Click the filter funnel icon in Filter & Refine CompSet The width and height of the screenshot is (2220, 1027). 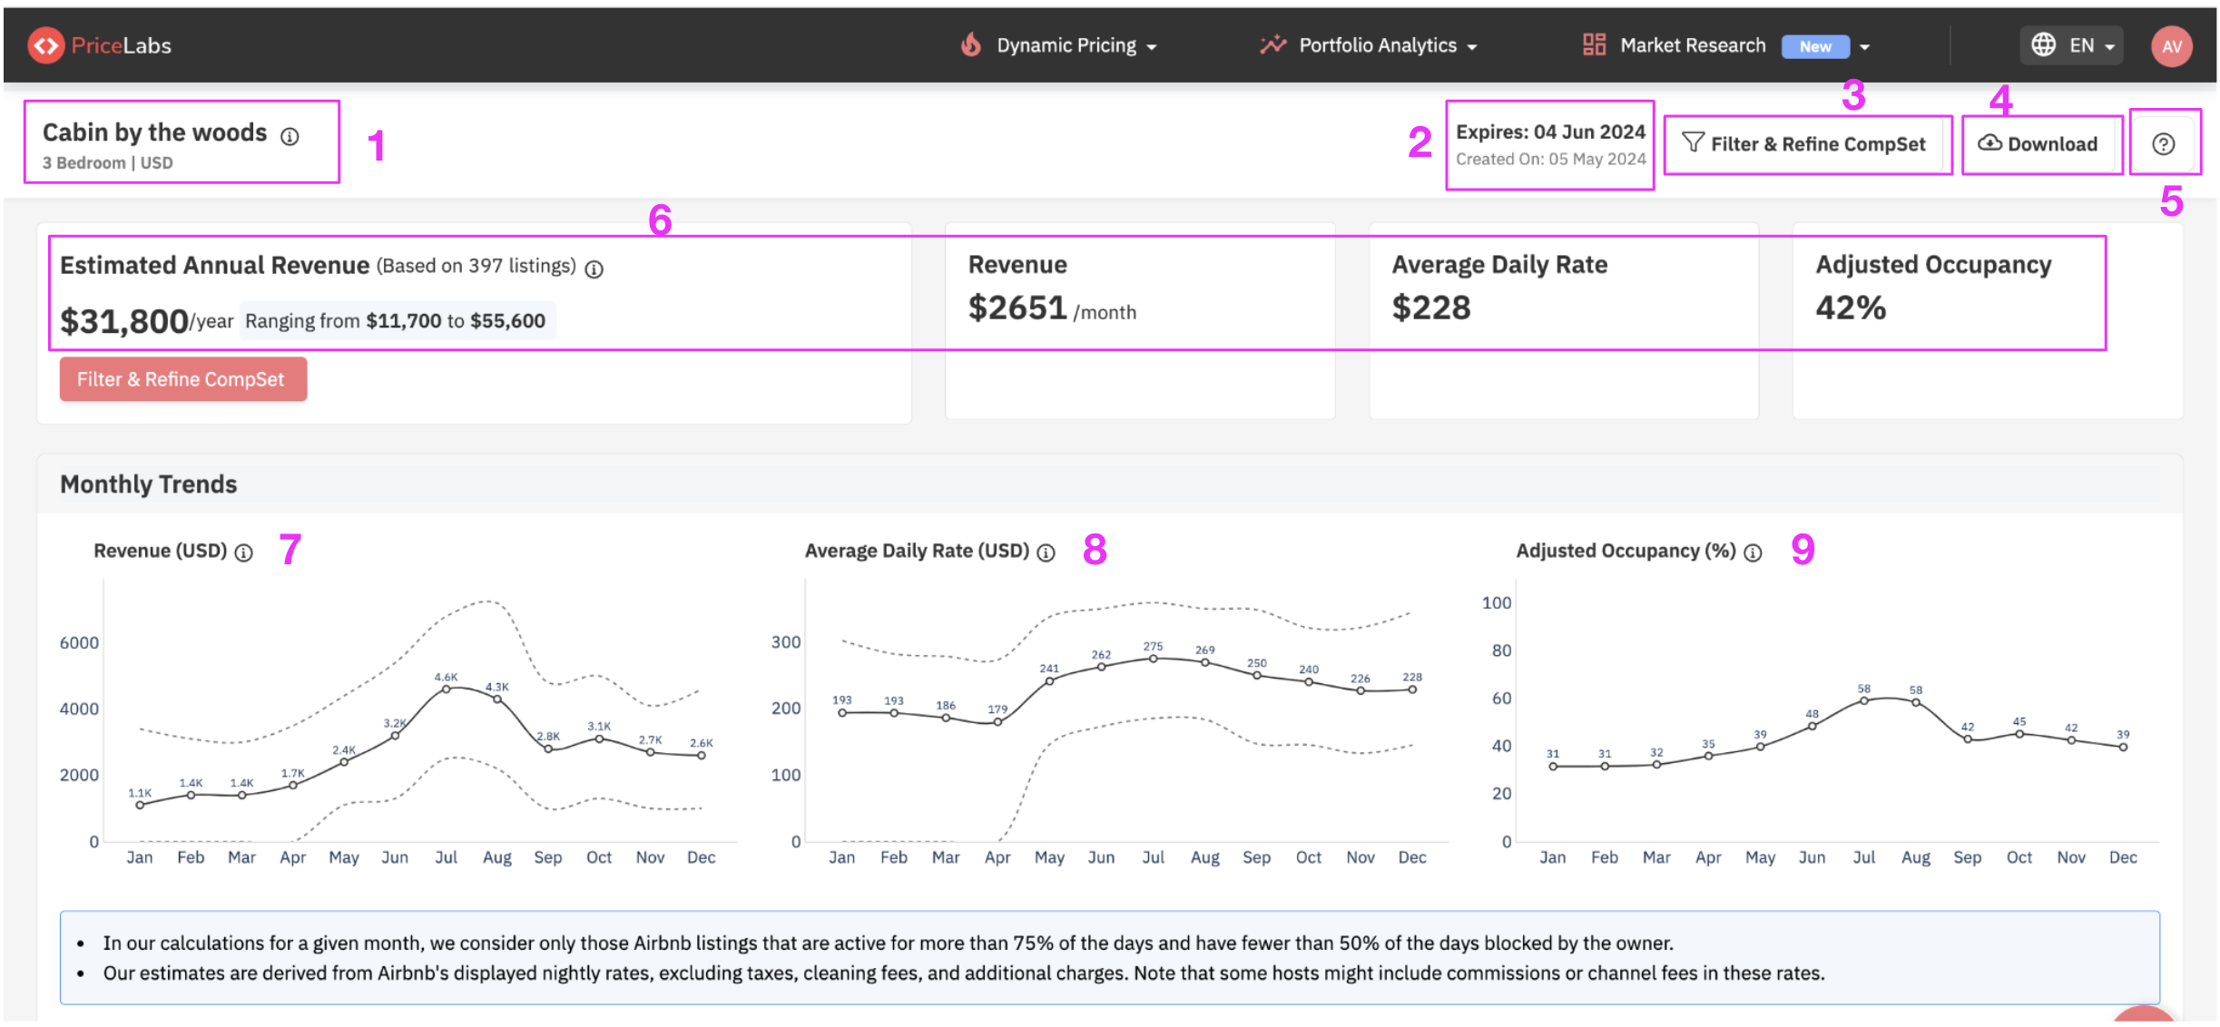tap(1694, 142)
